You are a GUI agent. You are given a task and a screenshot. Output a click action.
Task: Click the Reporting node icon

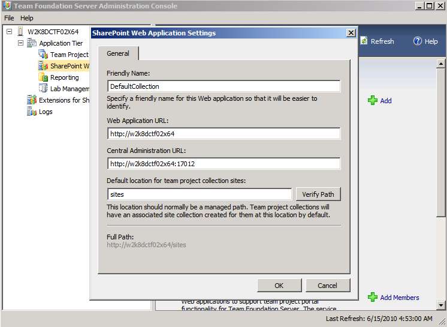click(43, 77)
